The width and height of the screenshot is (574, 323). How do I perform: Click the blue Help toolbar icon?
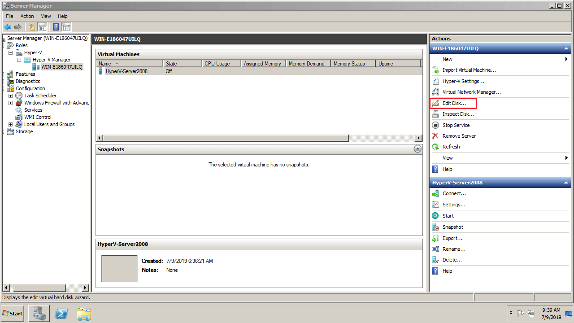[x=56, y=27]
